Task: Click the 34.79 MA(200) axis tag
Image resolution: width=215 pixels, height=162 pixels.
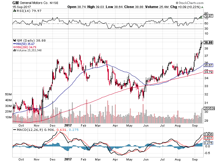Action: coord(208,72)
